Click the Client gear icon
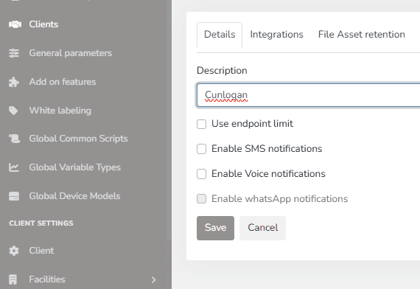Screen dimensions: 420x289 (x=14, y=251)
